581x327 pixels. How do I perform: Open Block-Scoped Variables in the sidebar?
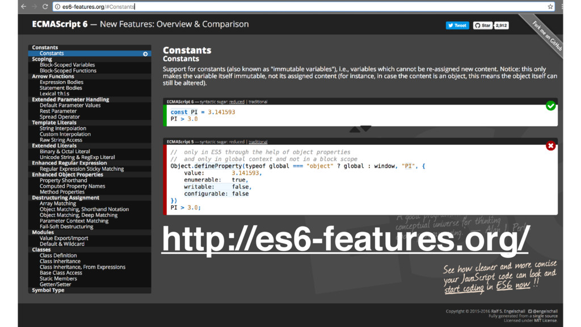point(67,65)
